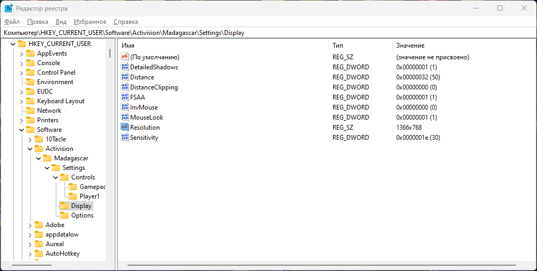537x271 pixels.
Task: Open the Файл menu
Action: click(x=12, y=22)
